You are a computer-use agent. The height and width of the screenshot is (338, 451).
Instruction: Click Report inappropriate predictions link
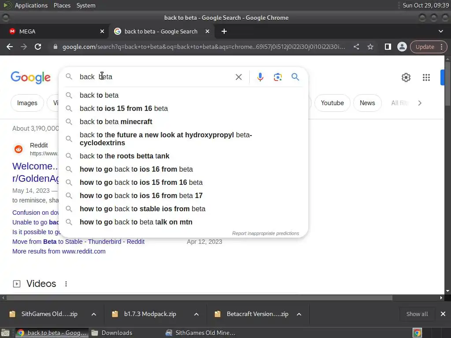pos(266,233)
